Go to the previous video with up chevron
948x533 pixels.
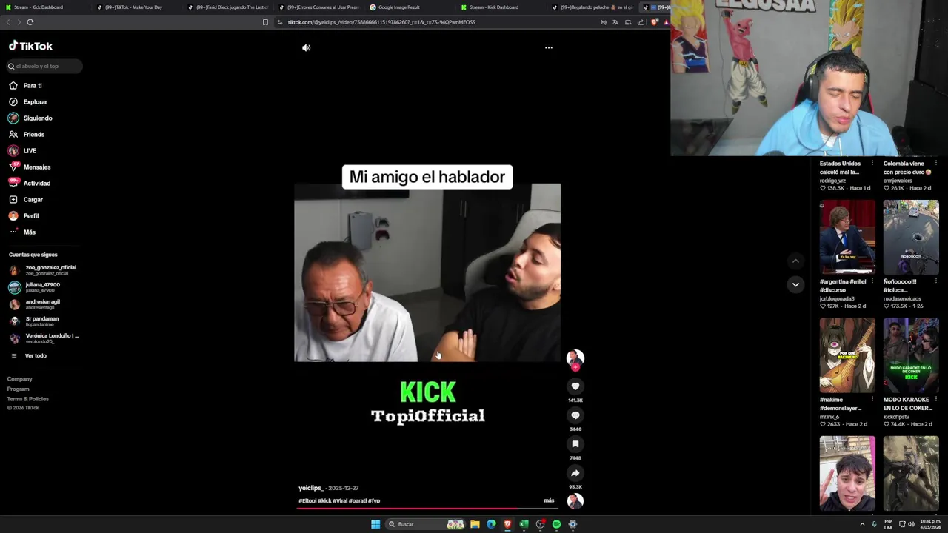pyautogui.click(x=795, y=261)
